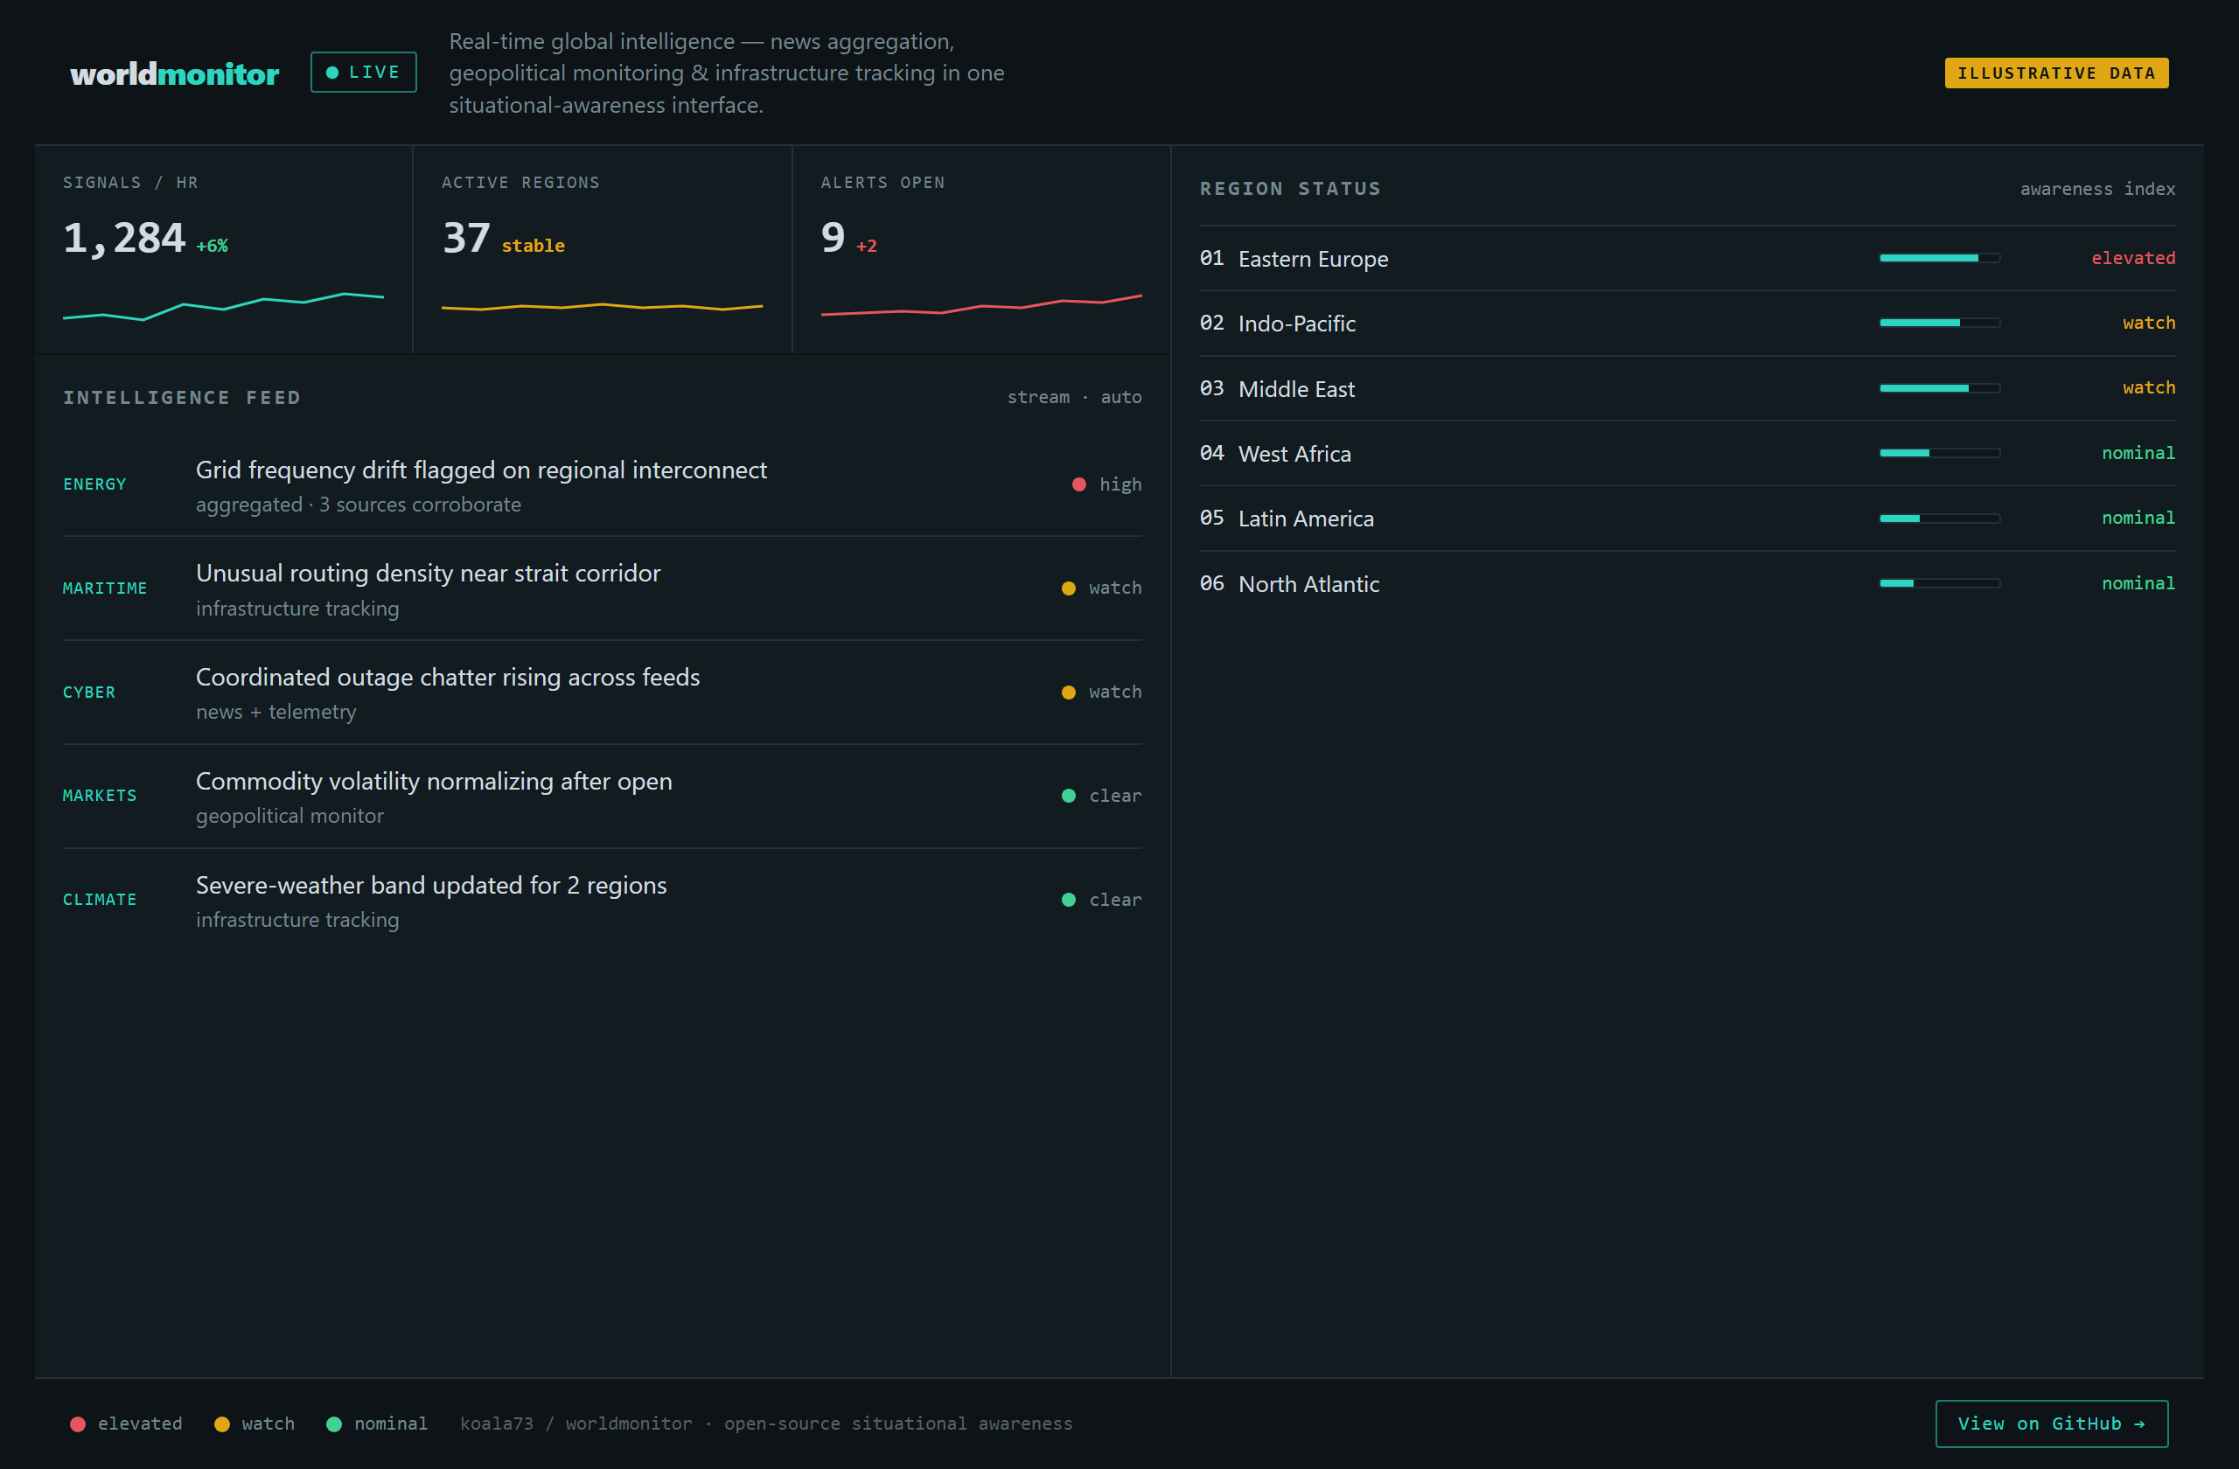
Task: Click the 1,284 signals value
Action: point(124,238)
